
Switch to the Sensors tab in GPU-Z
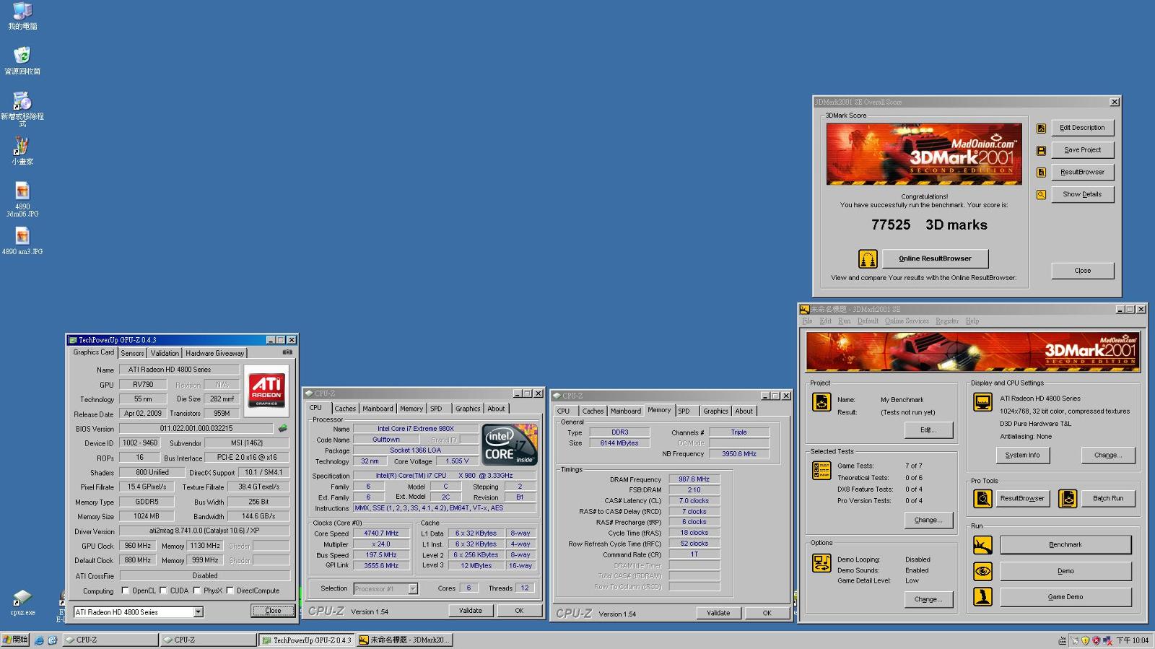point(132,353)
